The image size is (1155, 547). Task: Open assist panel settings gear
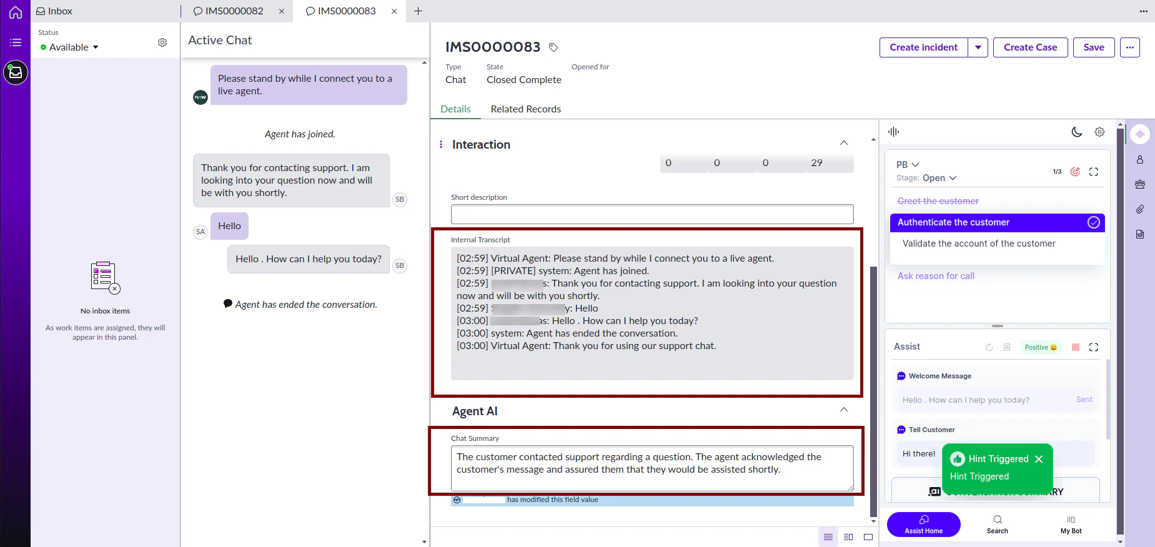point(1099,132)
